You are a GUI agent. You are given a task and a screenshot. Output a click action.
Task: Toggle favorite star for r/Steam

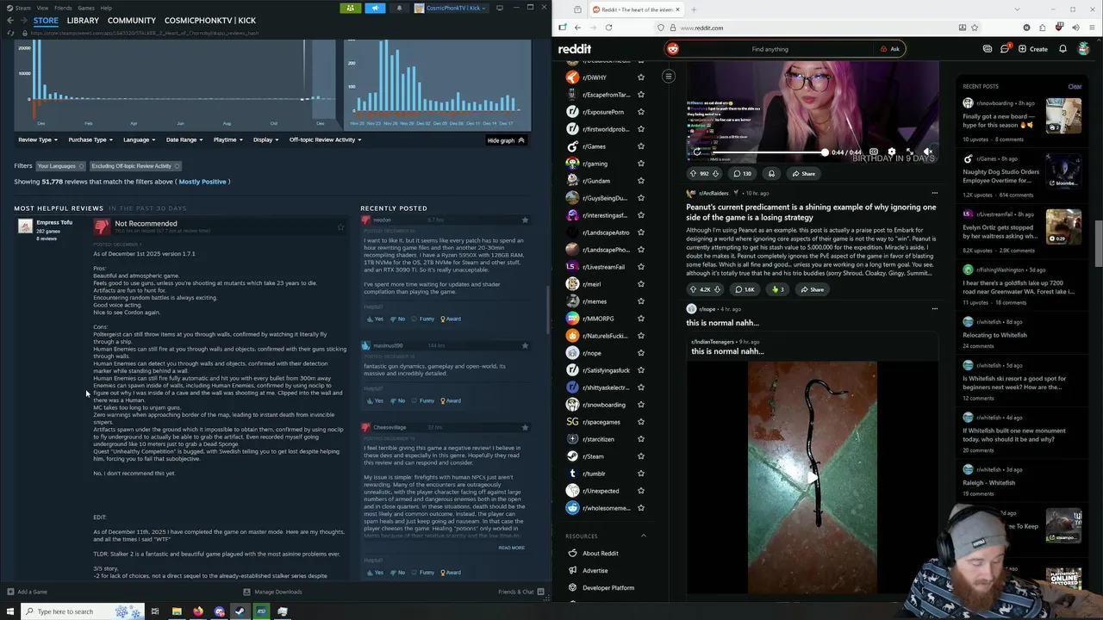pos(640,456)
